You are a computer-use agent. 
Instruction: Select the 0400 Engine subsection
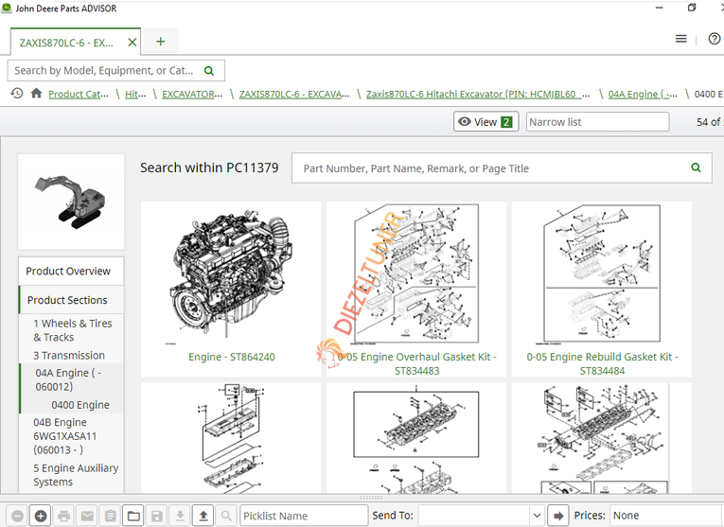80,405
